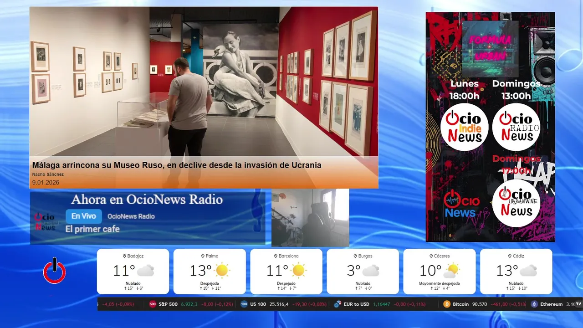
Task: Click the US 100 ticker label
Action: click(258, 304)
